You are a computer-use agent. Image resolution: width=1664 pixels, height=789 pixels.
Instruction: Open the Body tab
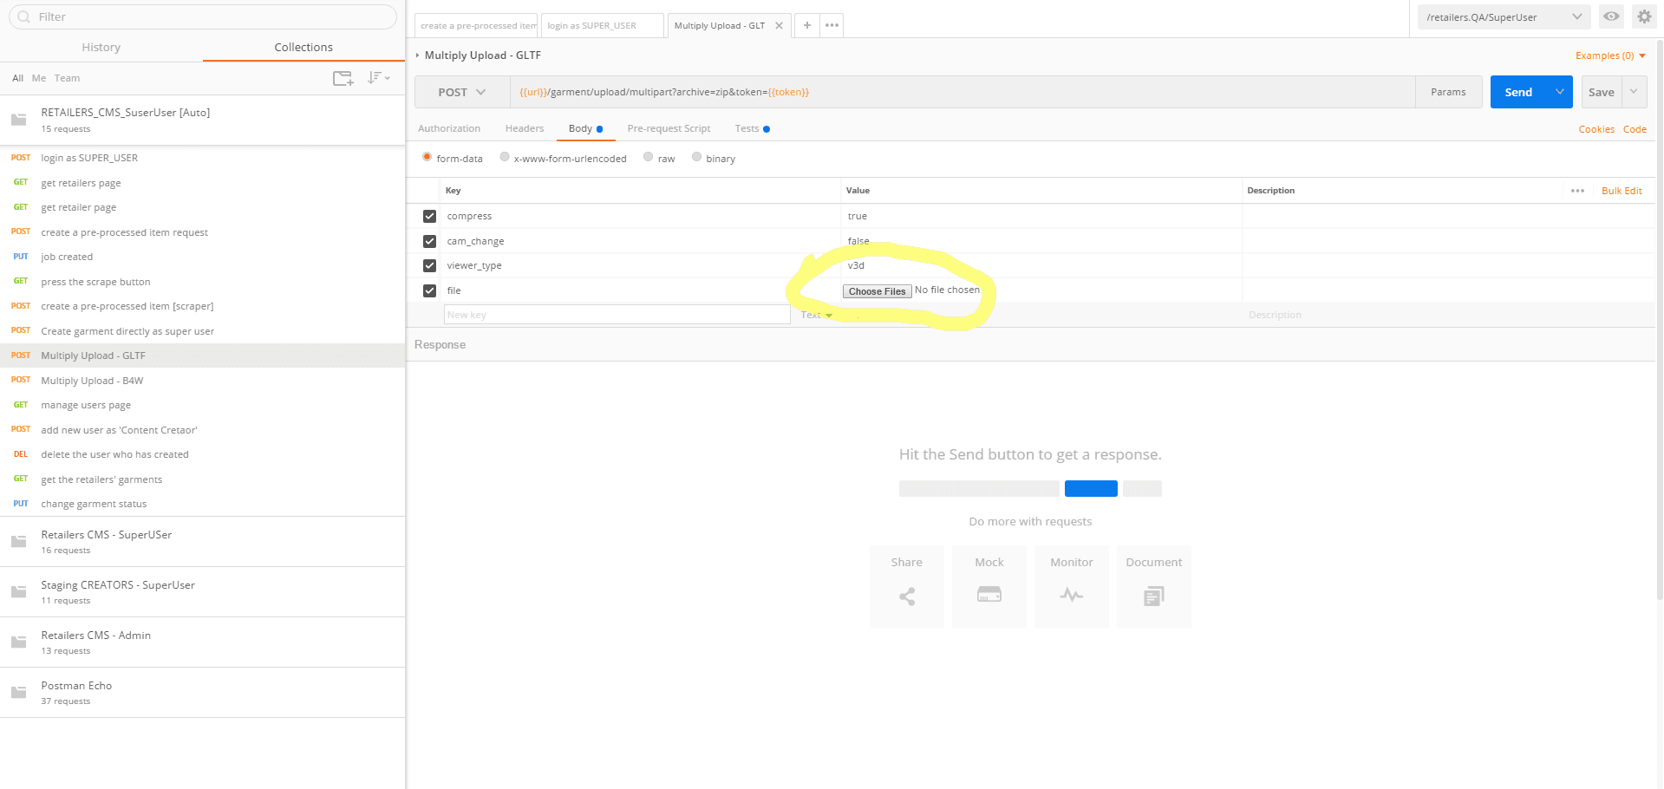tap(585, 128)
